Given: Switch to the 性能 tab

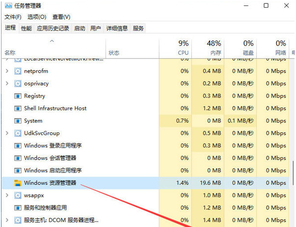Looking at the screenshot, I should tap(26, 28).
